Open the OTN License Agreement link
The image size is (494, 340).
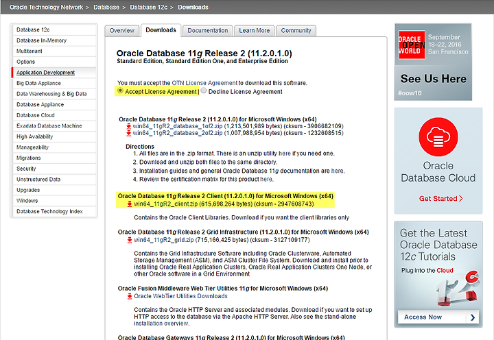pyautogui.click(x=204, y=83)
